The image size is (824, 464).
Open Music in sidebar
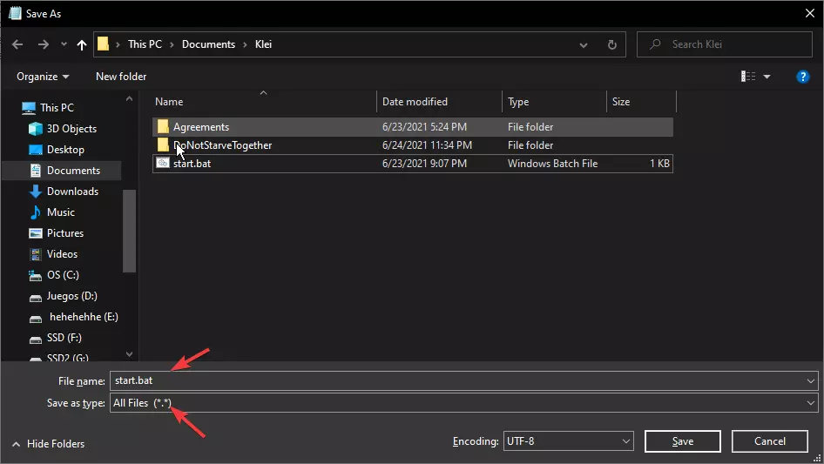pos(60,212)
